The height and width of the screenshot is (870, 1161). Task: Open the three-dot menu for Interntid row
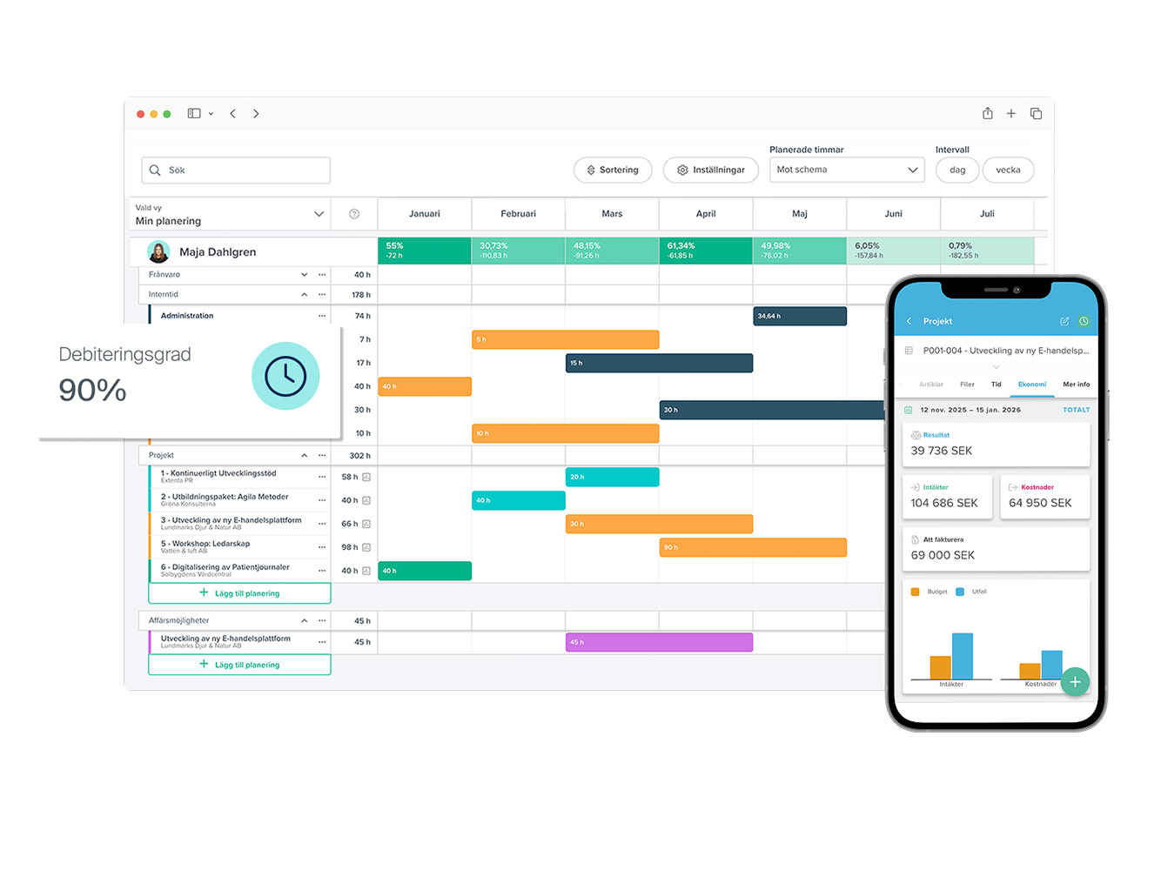pyautogui.click(x=322, y=295)
